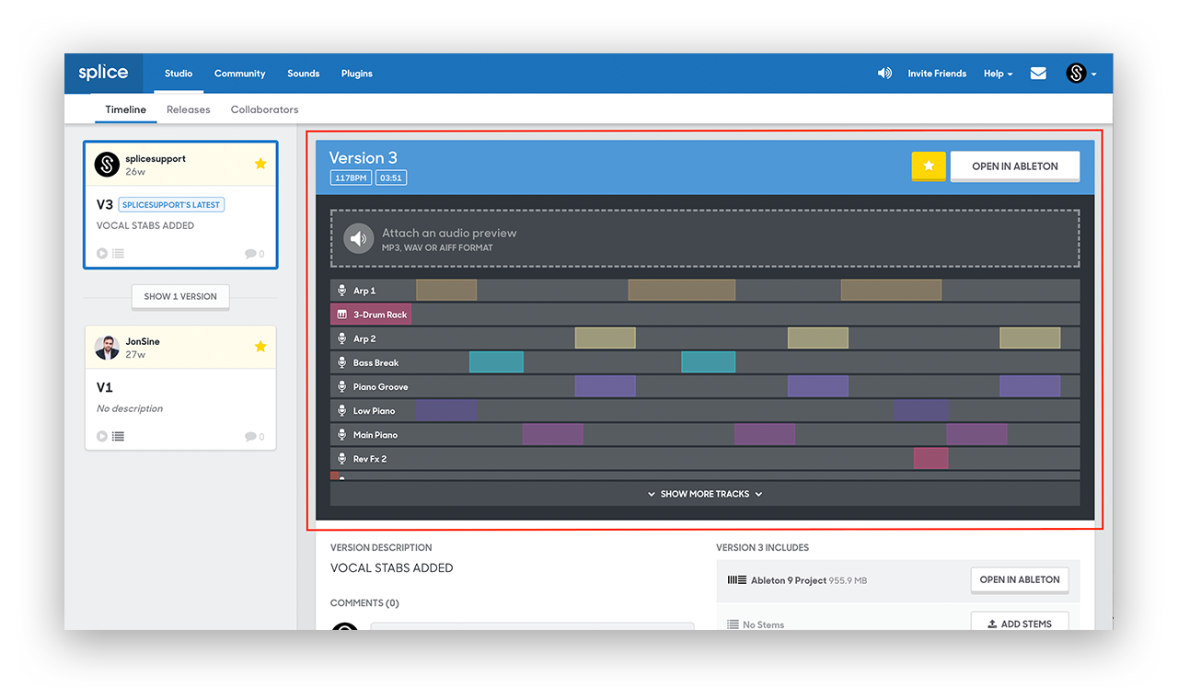The image size is (1178, 687).
Task: Click the Splice logo
Action: [x=103, y=74]
